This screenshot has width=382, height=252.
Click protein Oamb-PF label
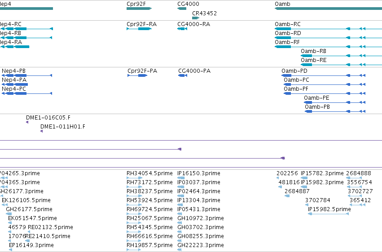pyautogui.click(x=296, y=89)
